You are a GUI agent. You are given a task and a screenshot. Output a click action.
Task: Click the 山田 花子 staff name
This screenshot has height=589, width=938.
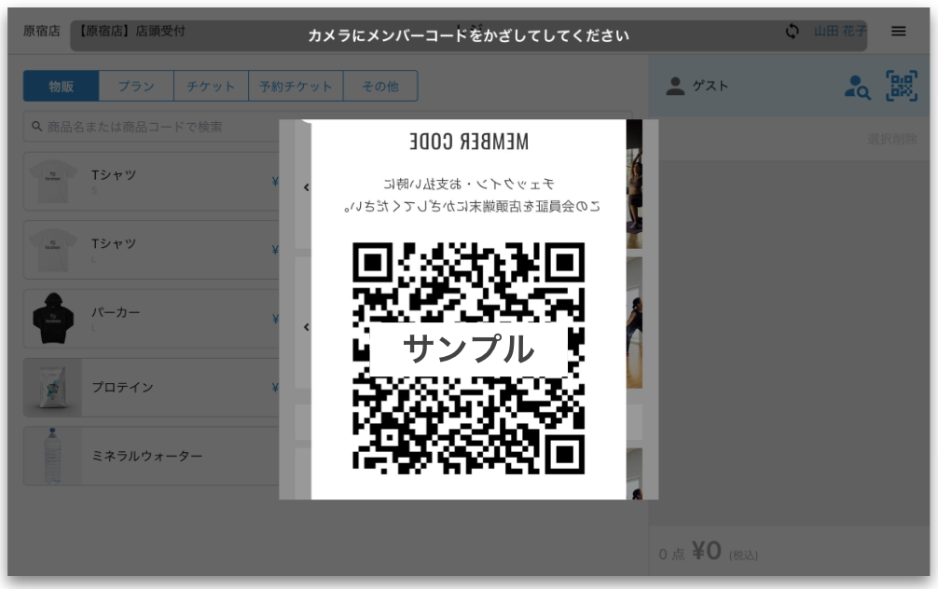coord(839,32)
